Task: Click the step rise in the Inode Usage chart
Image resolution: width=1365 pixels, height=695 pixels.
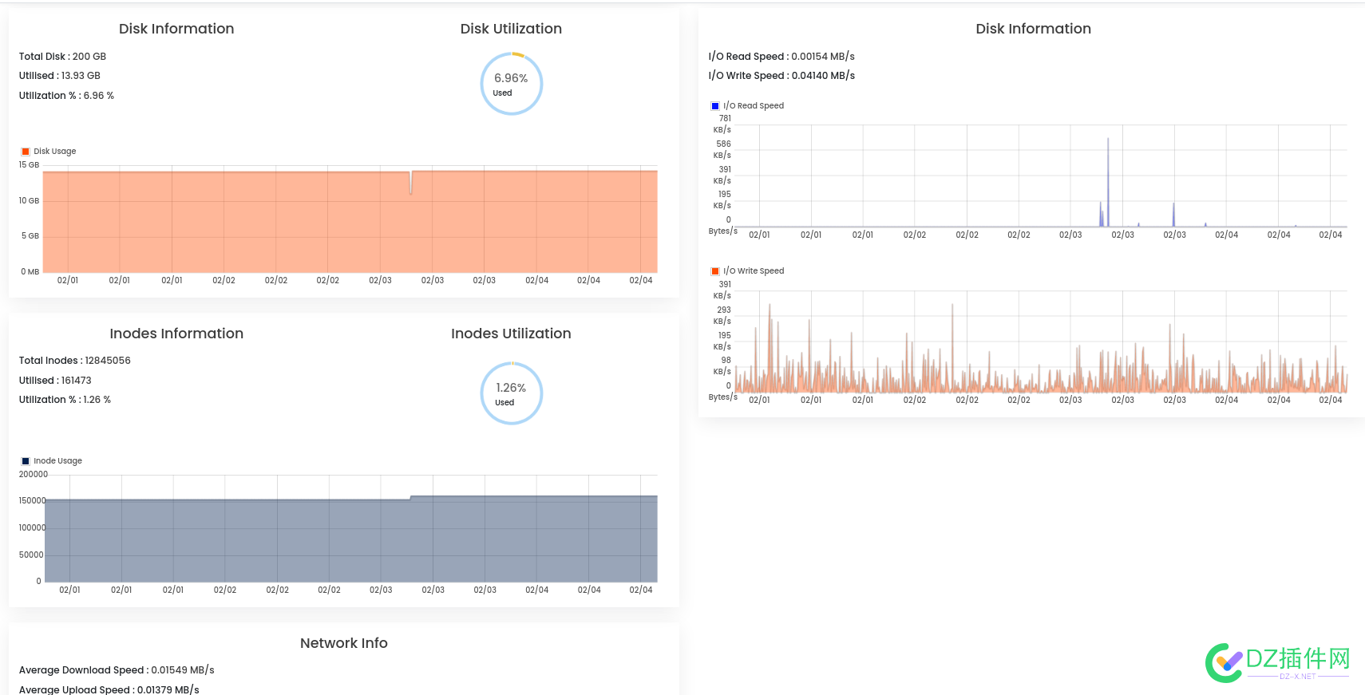Action: 410,498
